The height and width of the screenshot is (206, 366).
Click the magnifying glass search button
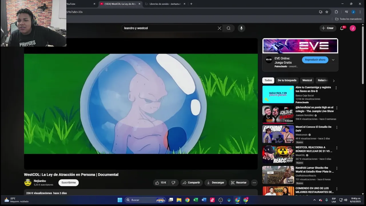[x=228, y=28]
